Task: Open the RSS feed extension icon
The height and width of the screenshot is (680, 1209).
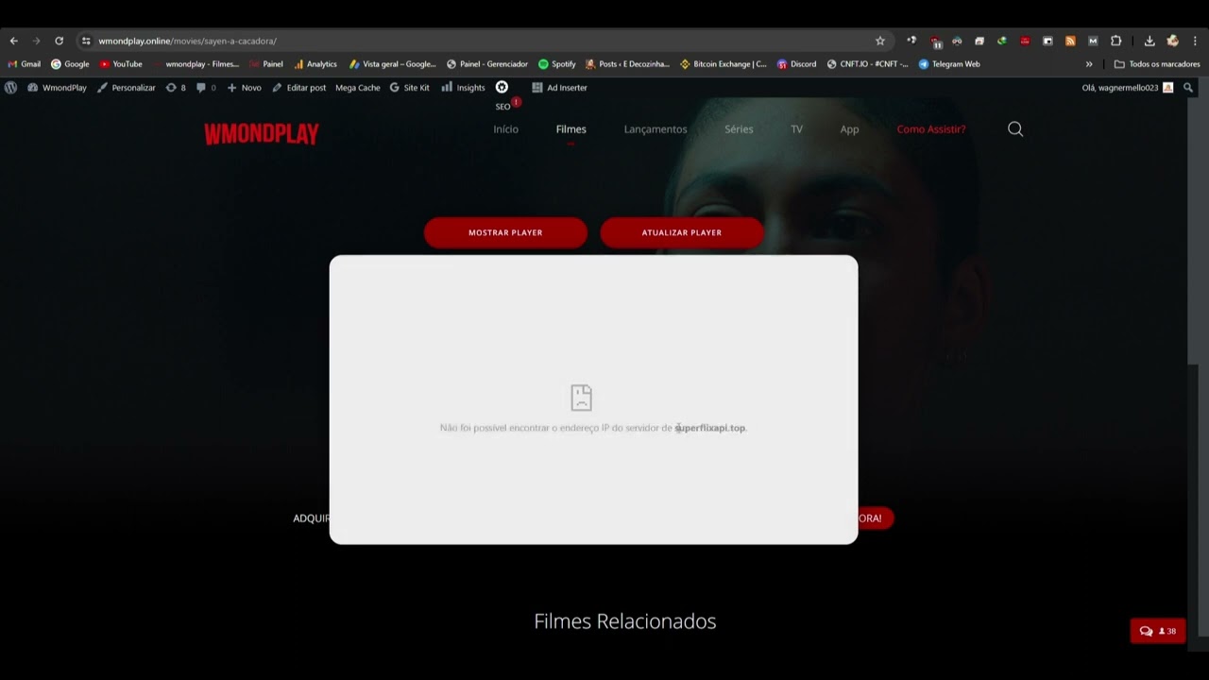Action: tap(1070, 41)
